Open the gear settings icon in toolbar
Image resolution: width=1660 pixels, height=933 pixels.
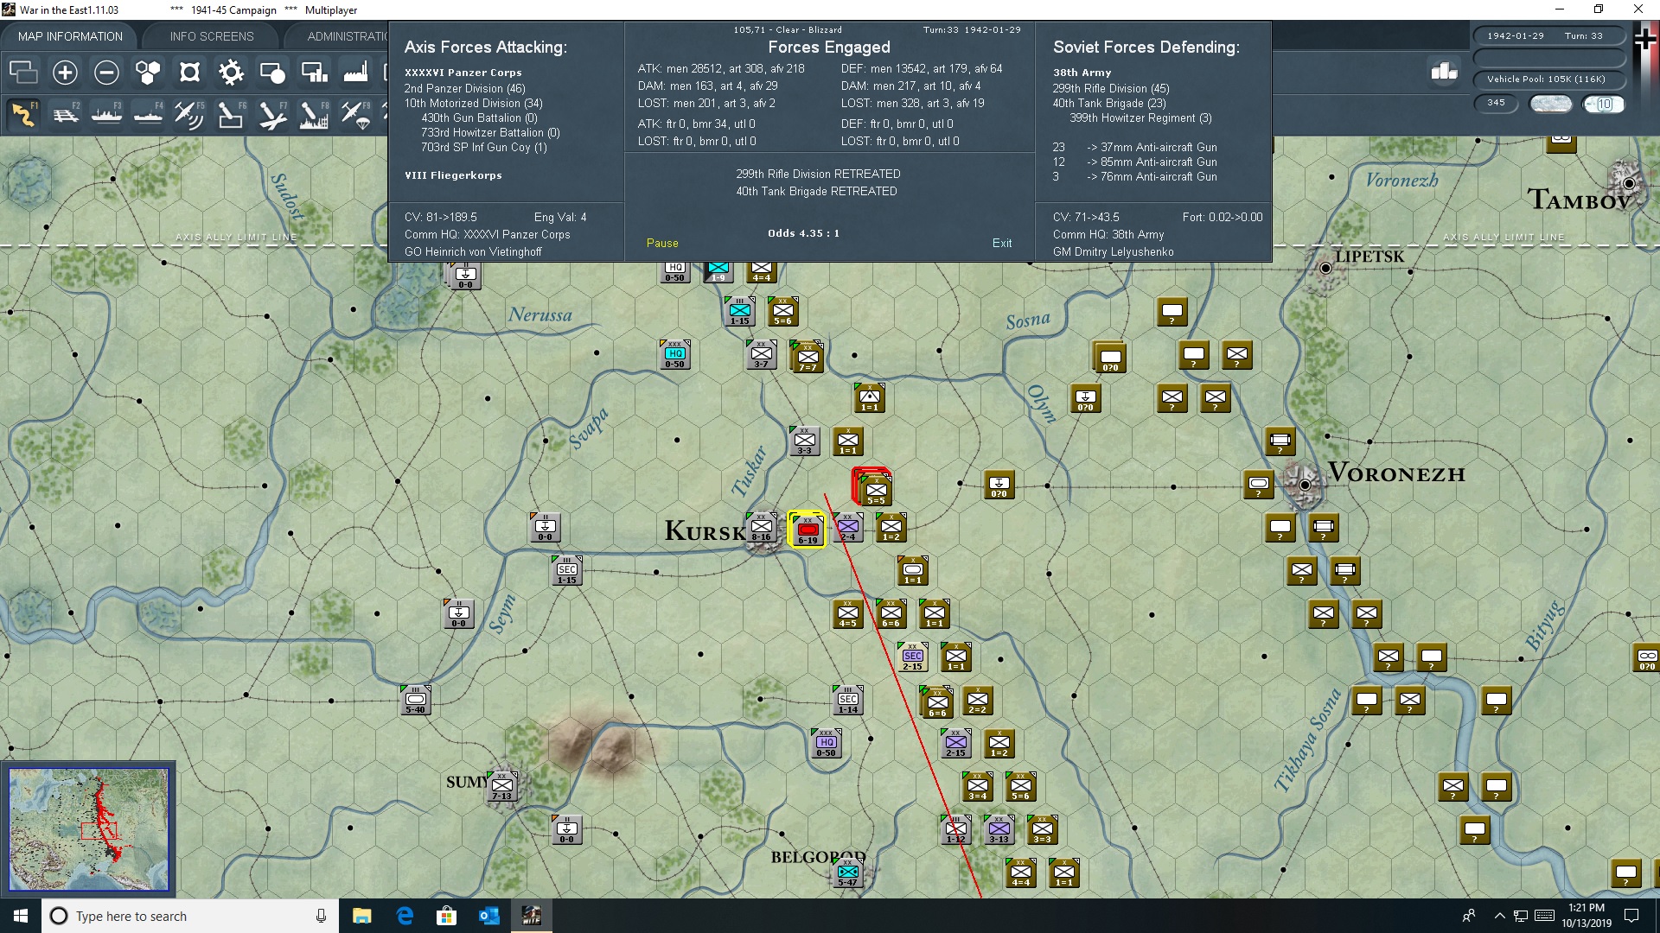click(231, 73)
